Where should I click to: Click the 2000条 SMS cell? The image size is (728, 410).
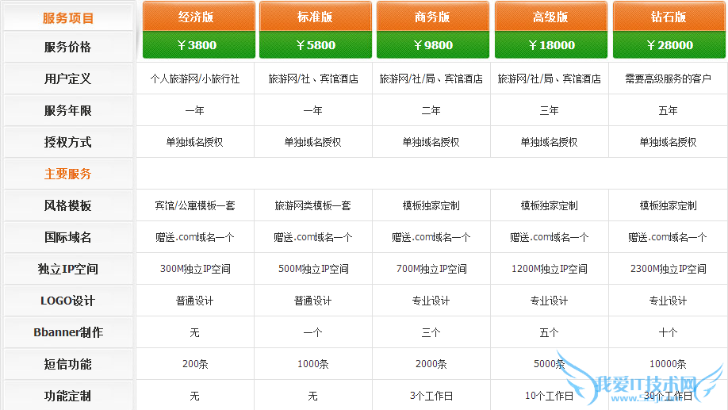tap(431, 364)
